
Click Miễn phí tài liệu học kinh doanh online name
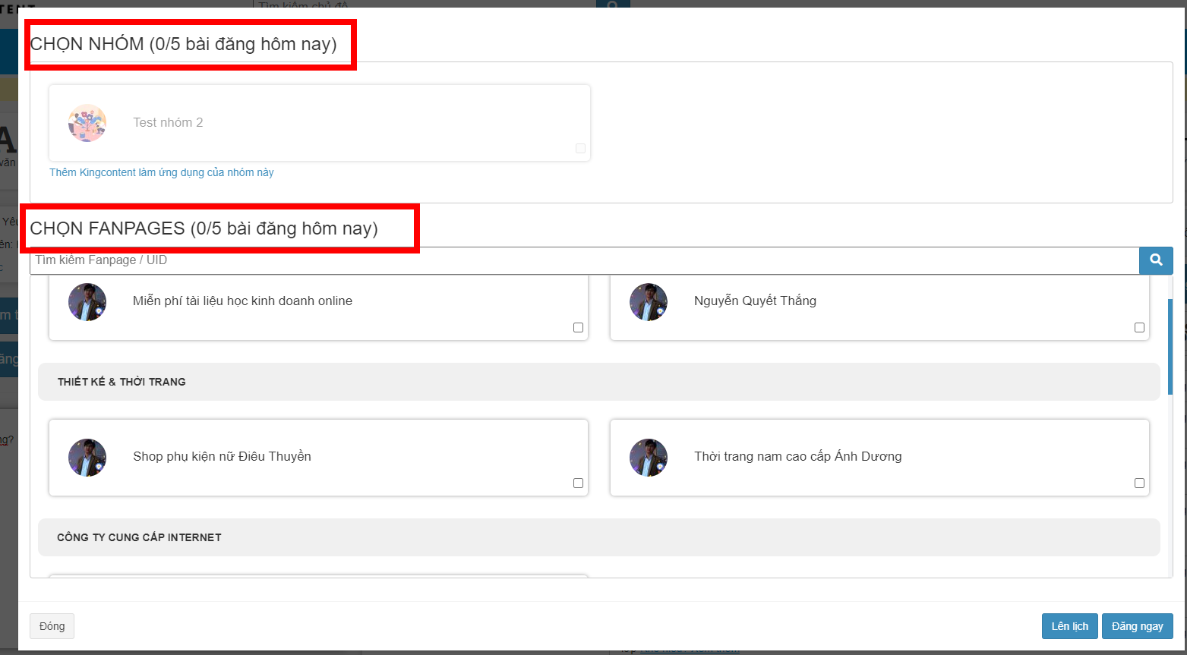click(x=242, y=301)
